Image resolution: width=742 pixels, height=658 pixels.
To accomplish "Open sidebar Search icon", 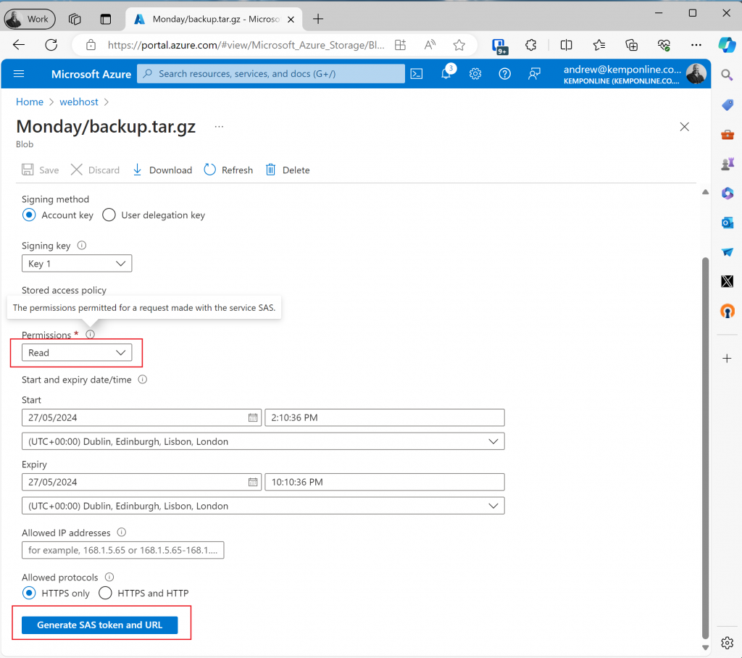I will 727,75.
